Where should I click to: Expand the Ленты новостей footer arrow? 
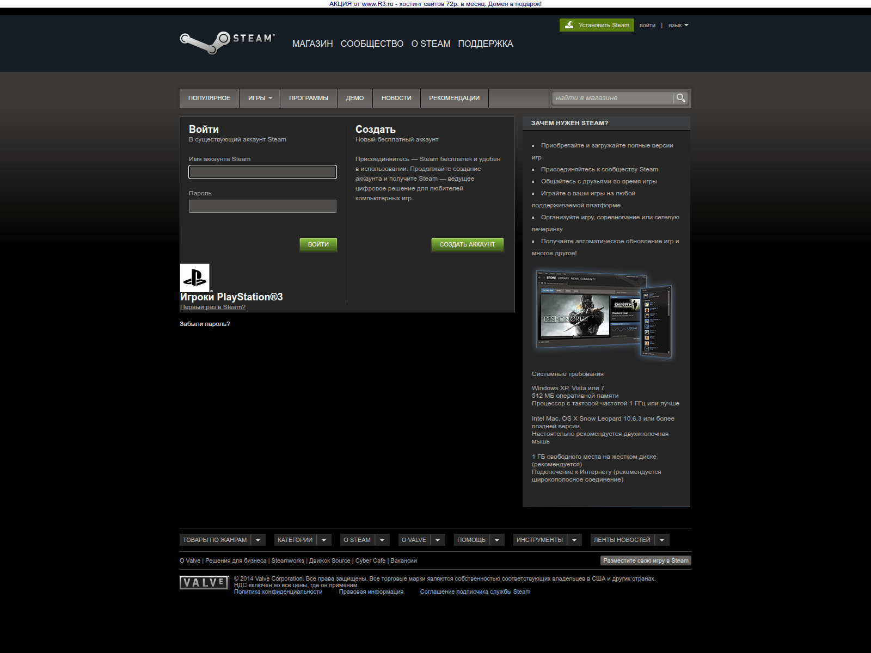click(x=662, y=540)
